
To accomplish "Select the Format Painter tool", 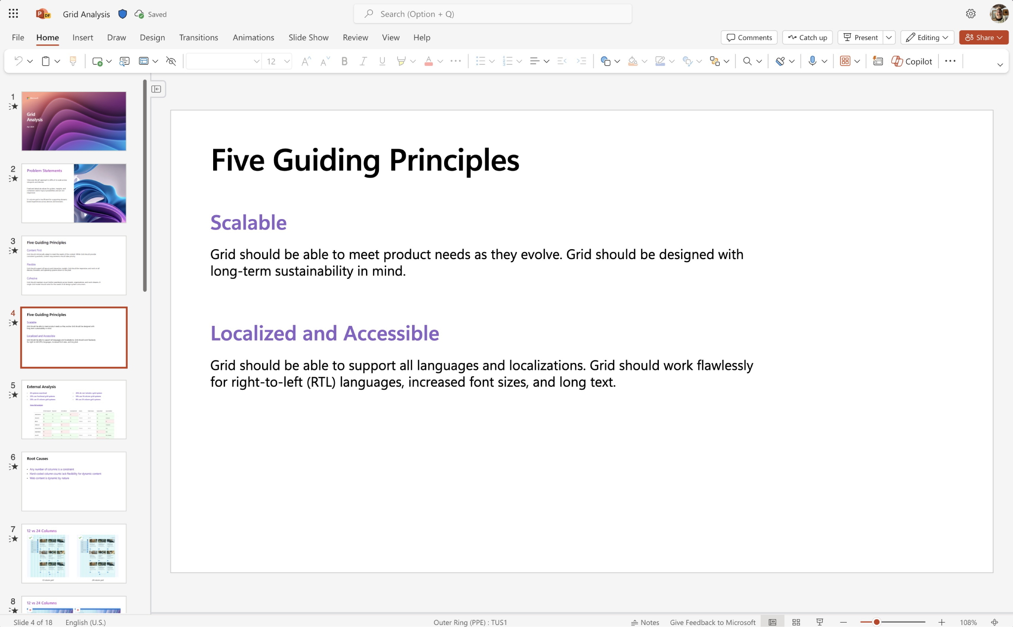I will point(73,61).
